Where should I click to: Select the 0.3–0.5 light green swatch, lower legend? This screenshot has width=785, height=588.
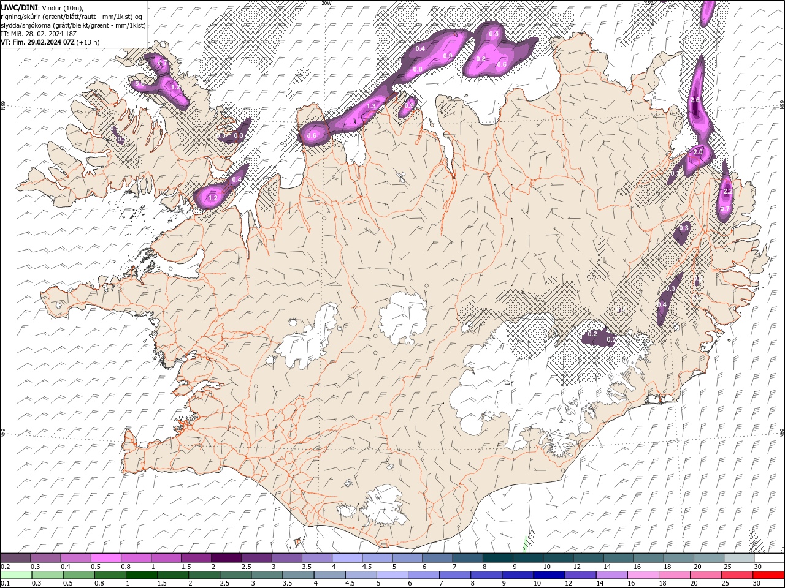(x=47, y=575)
